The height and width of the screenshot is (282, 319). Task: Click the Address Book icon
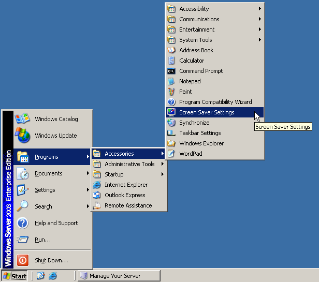[171, 50]
